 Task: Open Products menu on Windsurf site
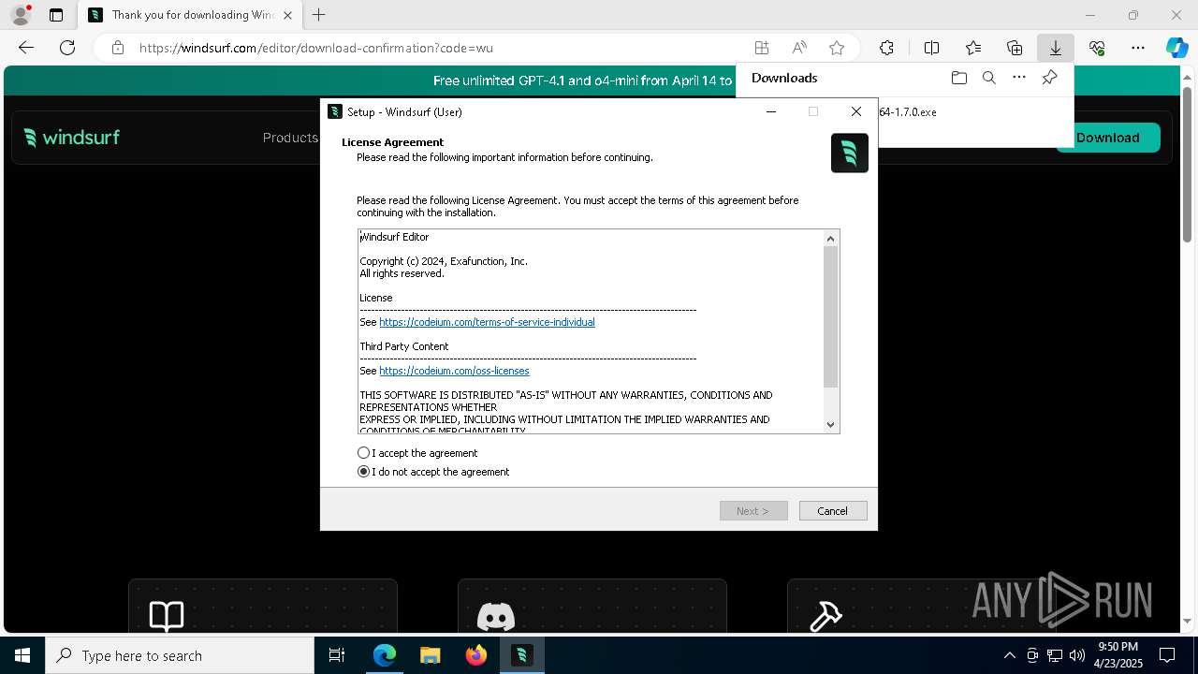click(x=290, y=138)
